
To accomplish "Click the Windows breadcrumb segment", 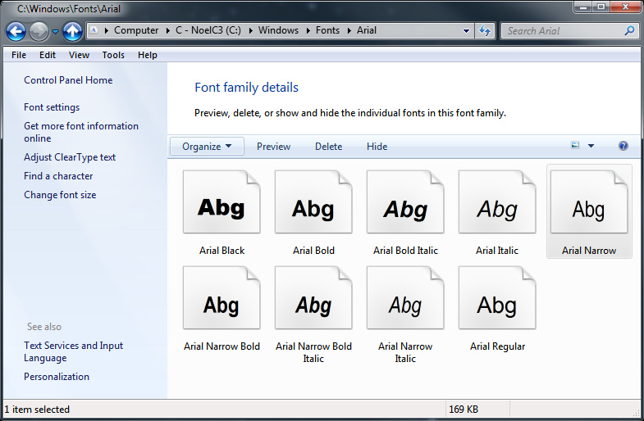I will 278,30.
